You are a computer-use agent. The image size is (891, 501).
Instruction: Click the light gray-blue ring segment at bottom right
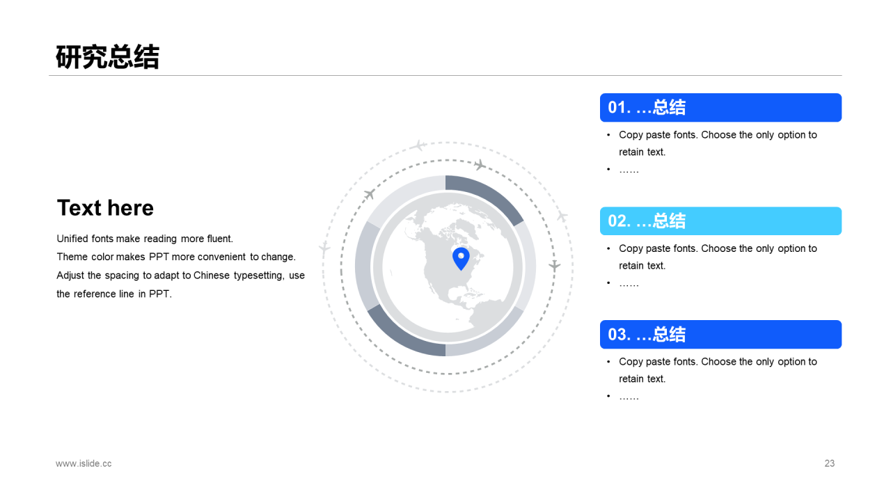point(491,337)
